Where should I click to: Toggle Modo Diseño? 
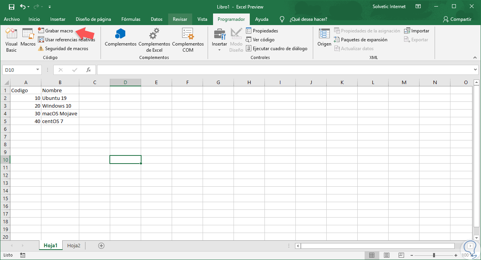coord(236,40)
